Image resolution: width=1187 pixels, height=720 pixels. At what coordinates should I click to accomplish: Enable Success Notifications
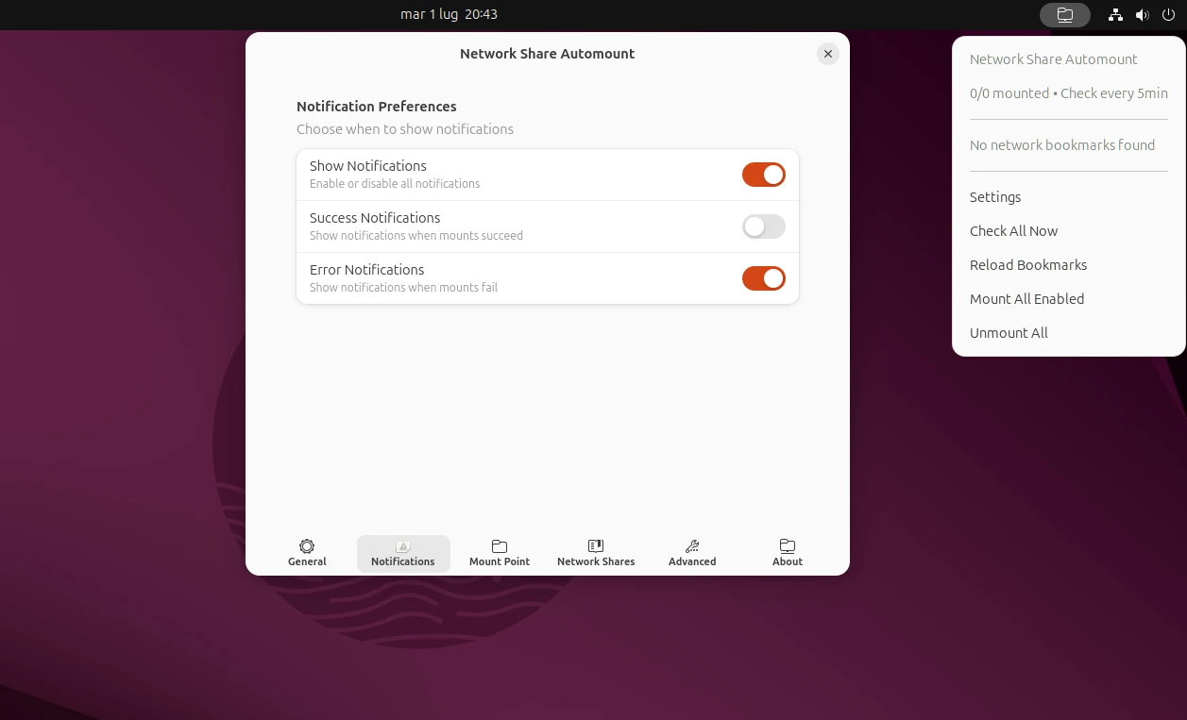pos(764,226)
